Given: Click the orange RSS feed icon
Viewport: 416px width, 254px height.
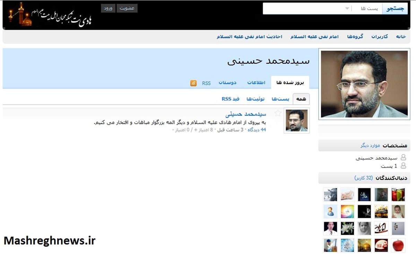Looking at the screenshot, I should point(193,83).
